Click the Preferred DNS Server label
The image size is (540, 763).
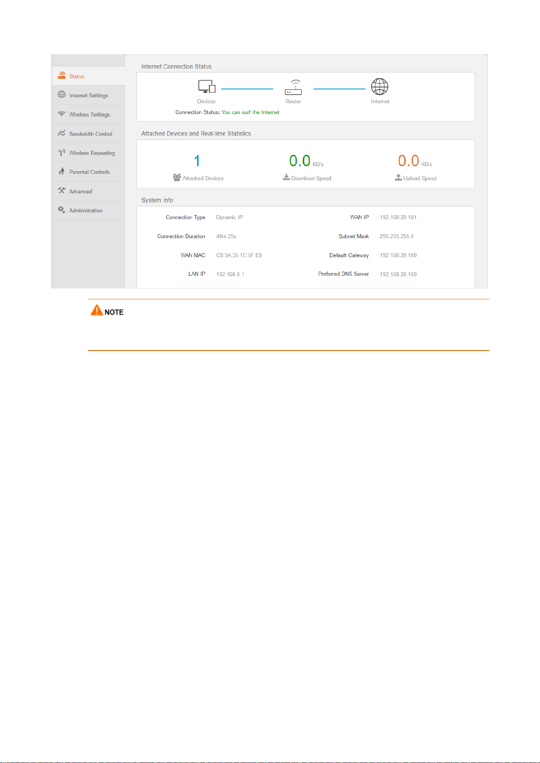click(344, 274)
